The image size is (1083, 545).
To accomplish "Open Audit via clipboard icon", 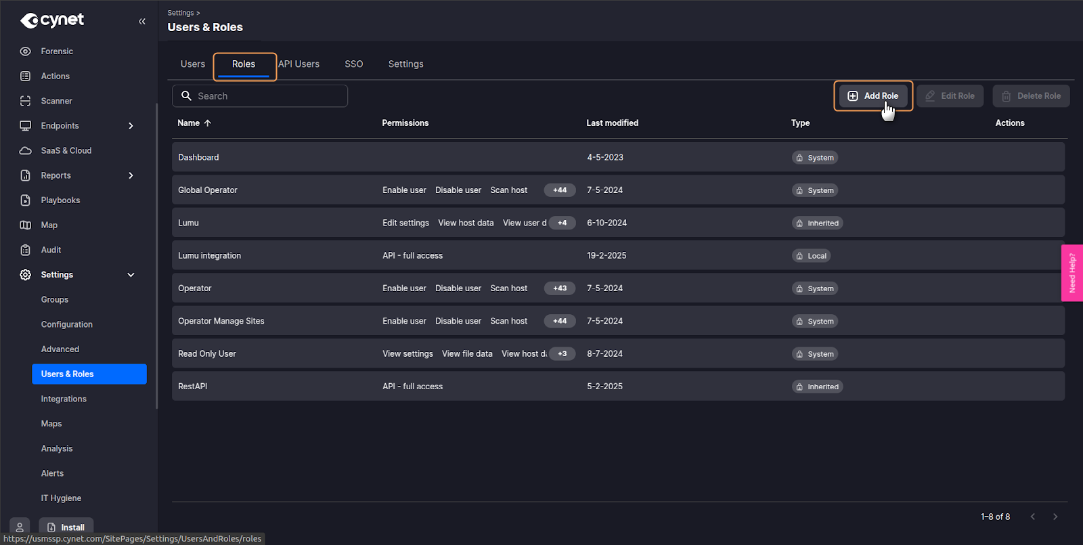I will (x=26, y=250).
